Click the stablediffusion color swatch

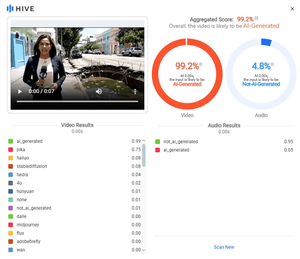pos(11,166)
